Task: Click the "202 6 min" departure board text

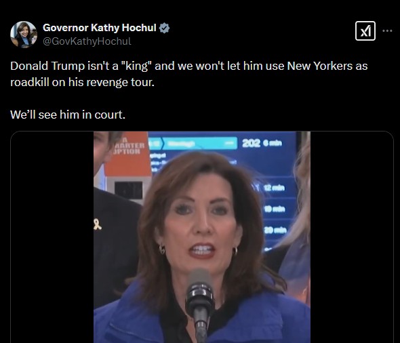Action: (262, 143)
